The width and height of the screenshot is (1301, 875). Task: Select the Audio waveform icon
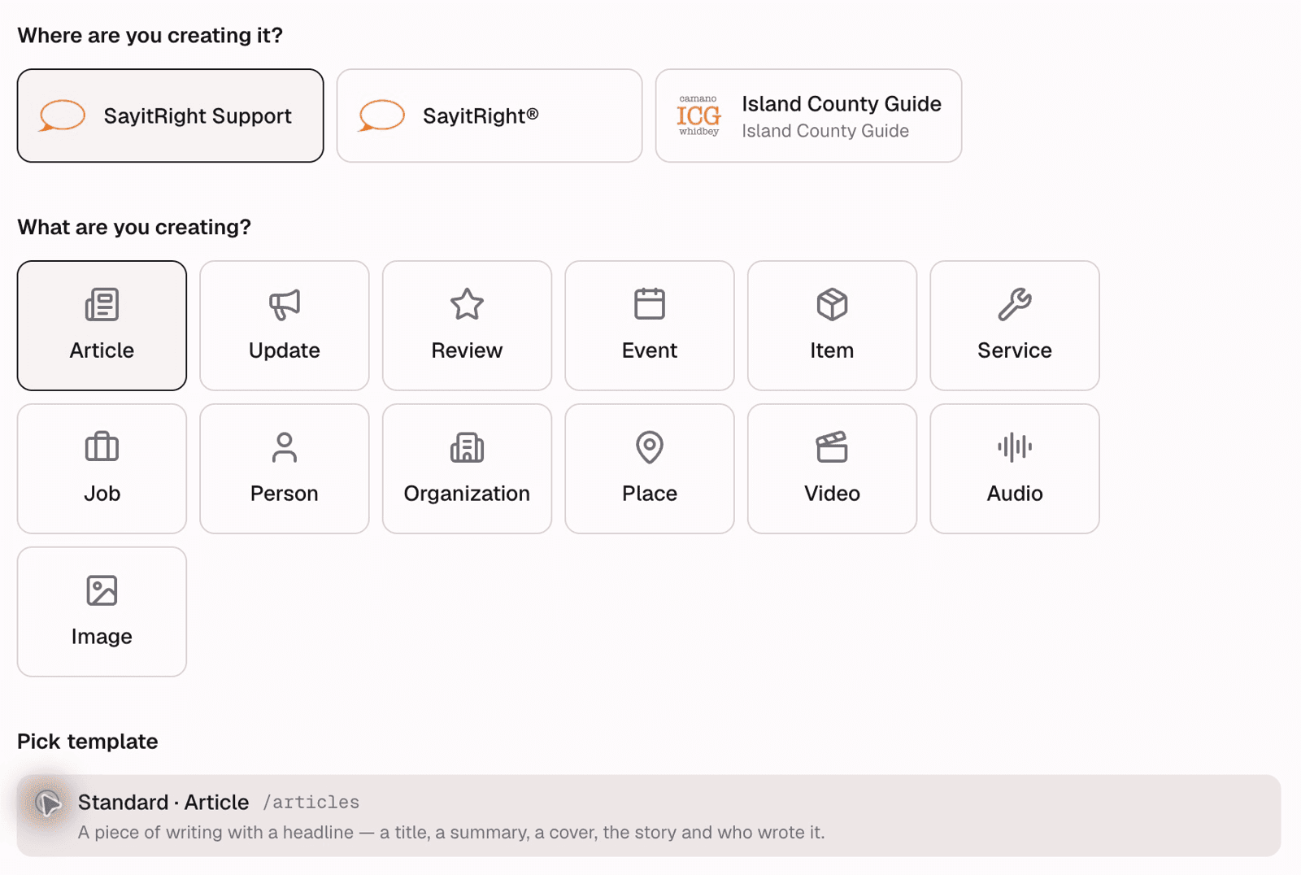[x=1015, y=447]
